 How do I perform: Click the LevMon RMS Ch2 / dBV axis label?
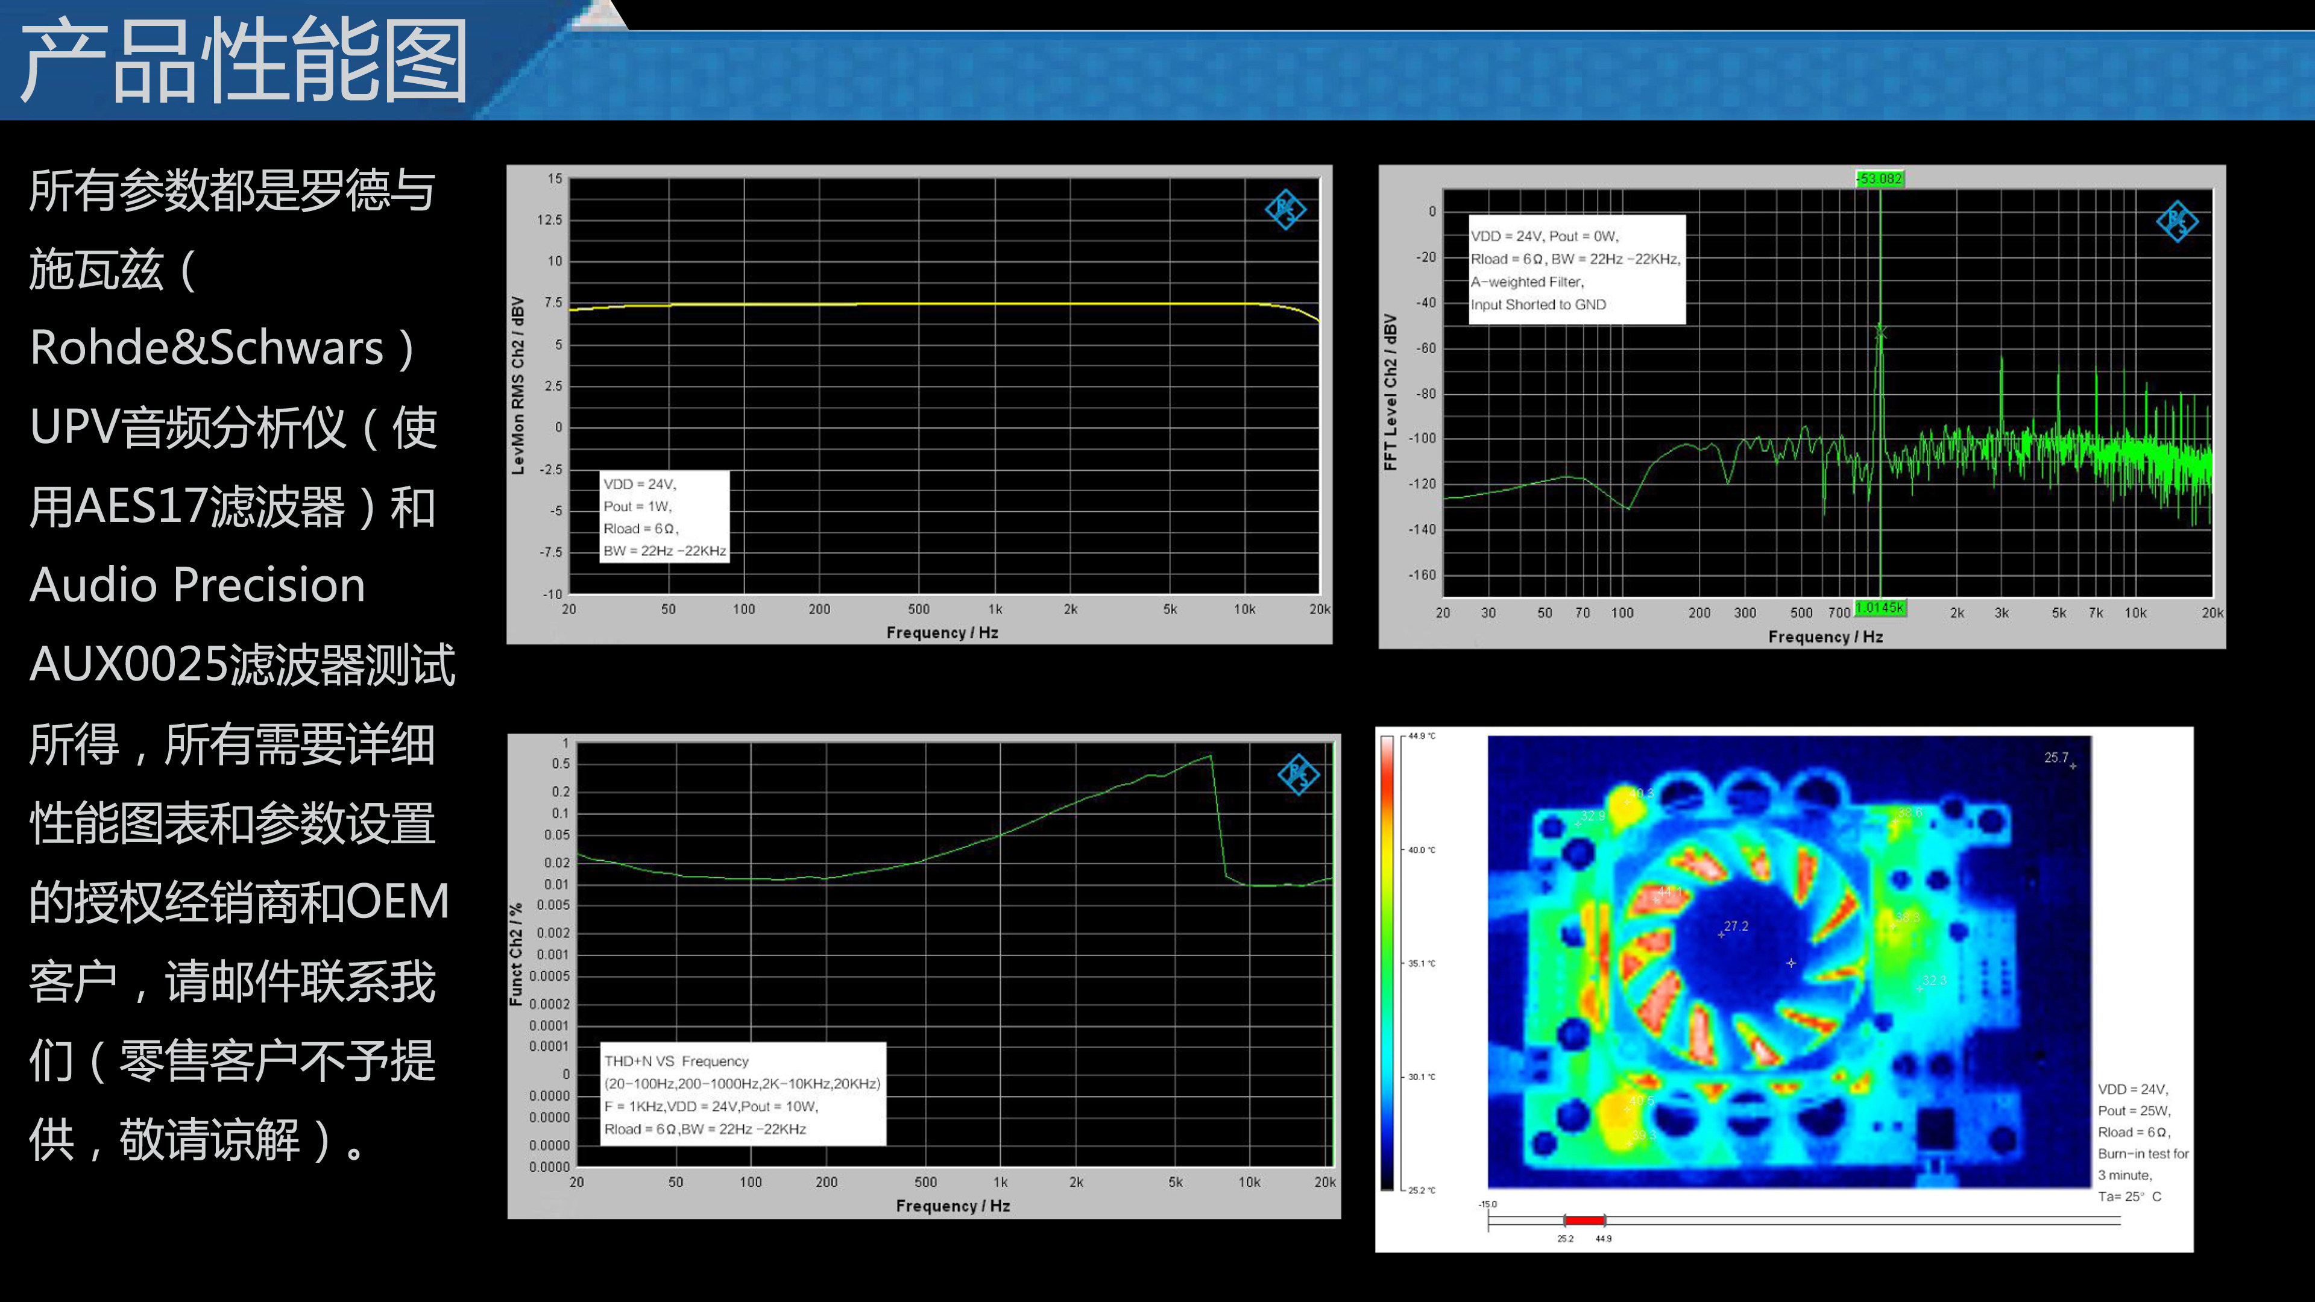518,385
